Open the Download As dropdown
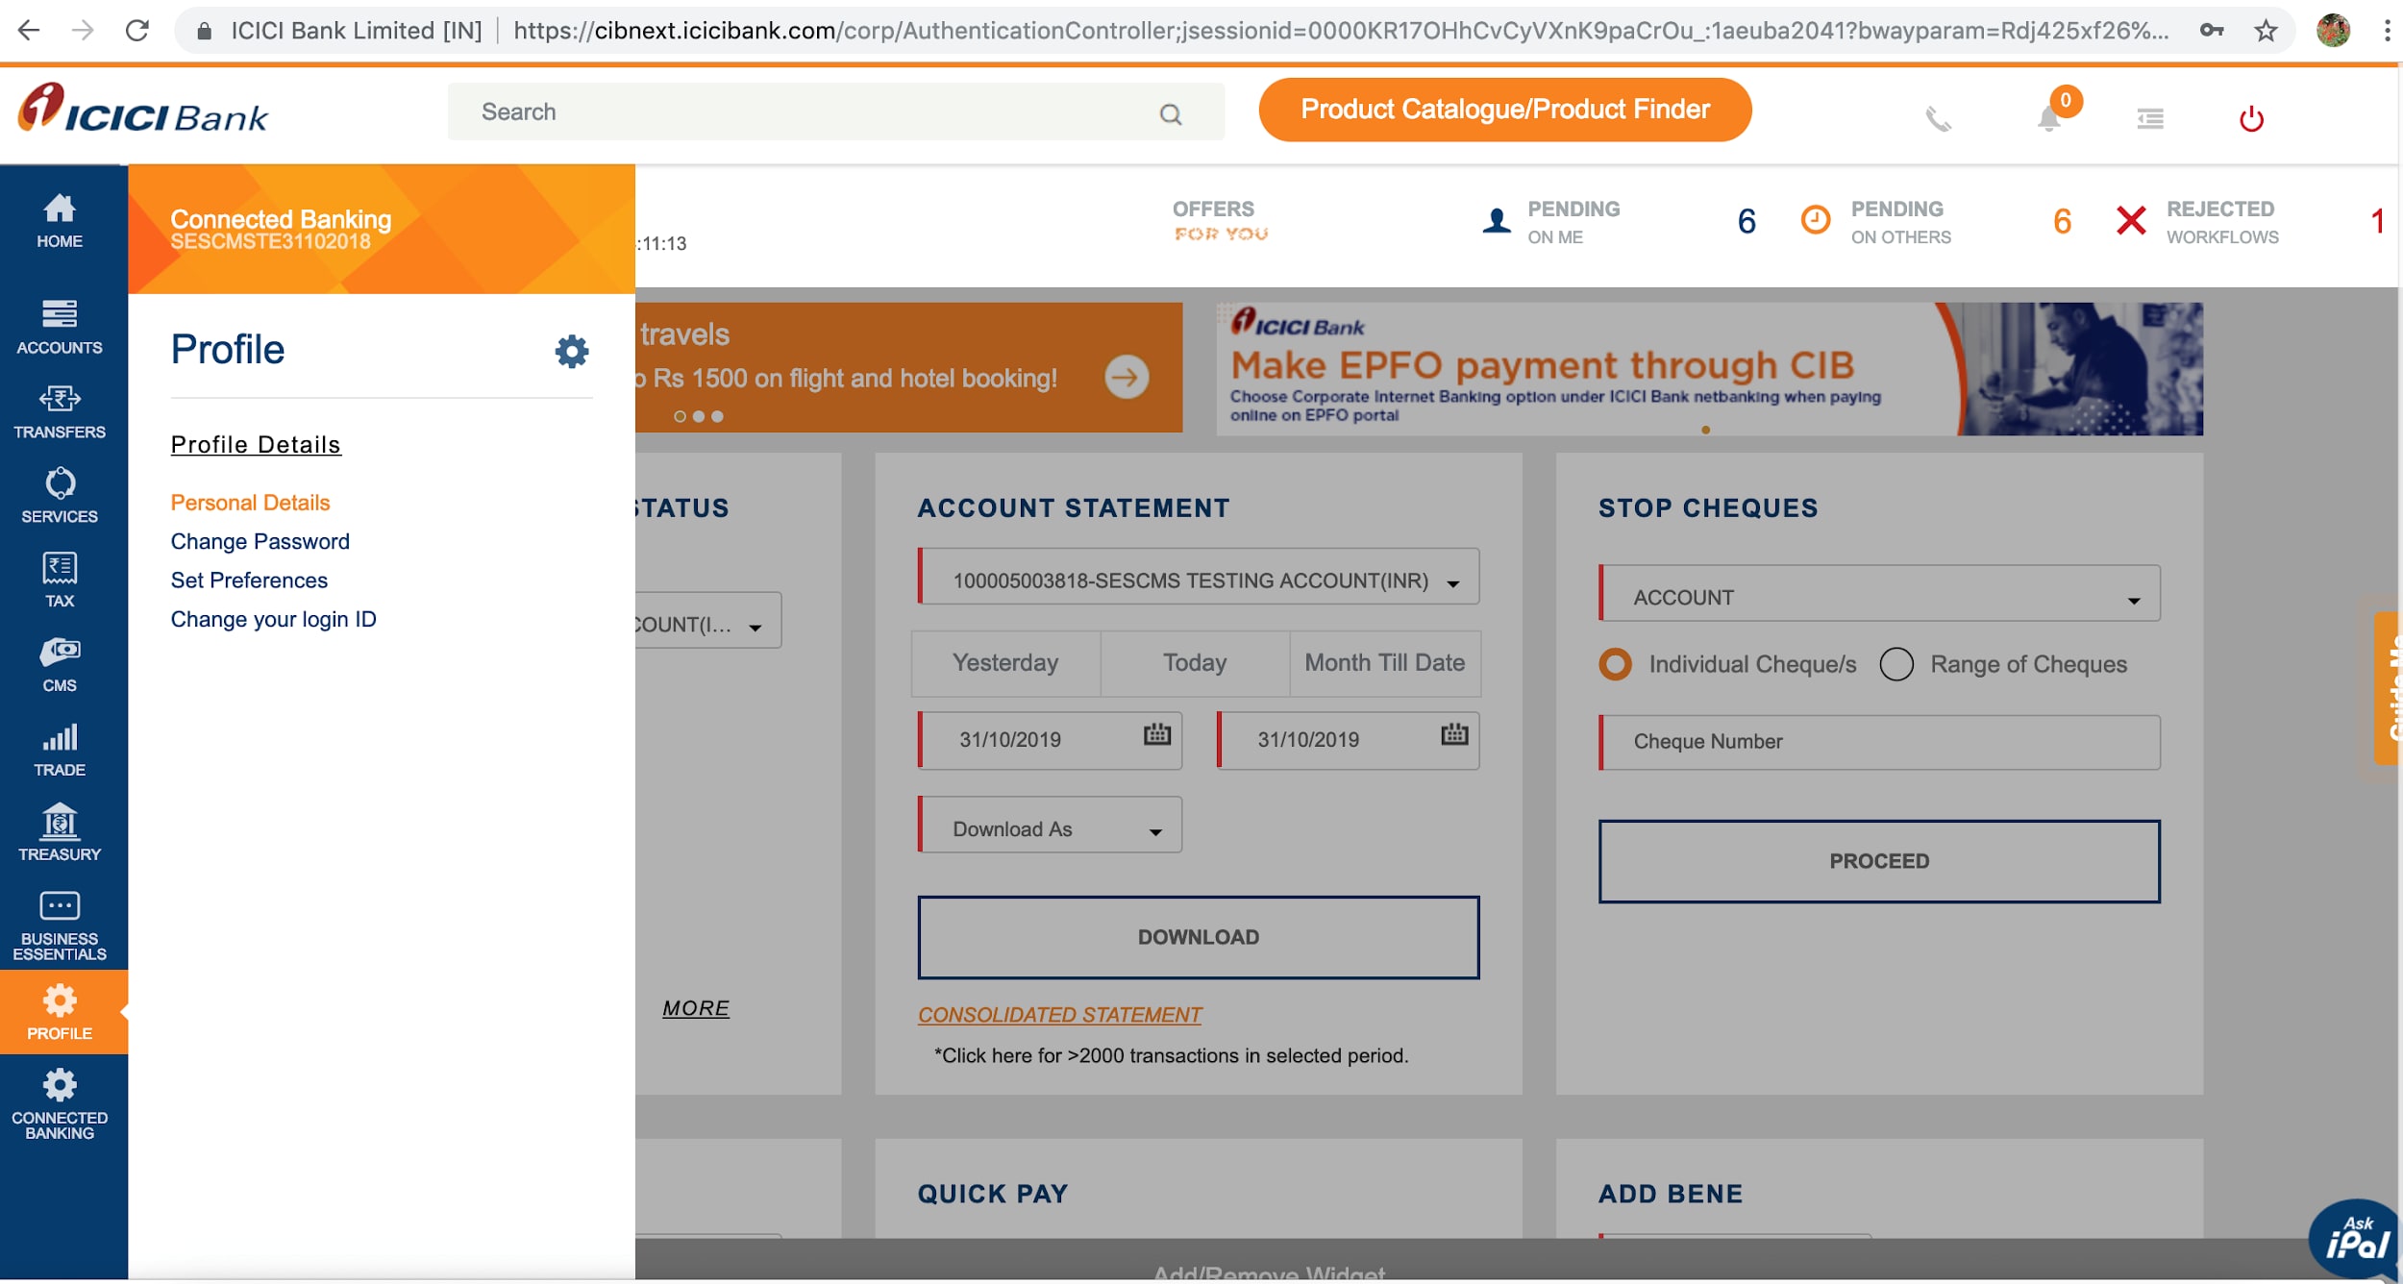 tap(1050, 825)
